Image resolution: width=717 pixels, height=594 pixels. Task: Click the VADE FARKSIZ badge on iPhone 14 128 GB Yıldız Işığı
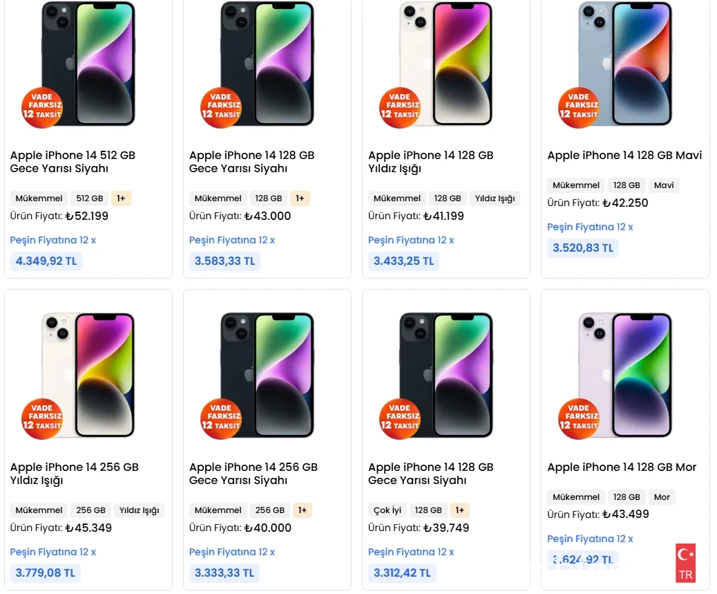(400, 106)
